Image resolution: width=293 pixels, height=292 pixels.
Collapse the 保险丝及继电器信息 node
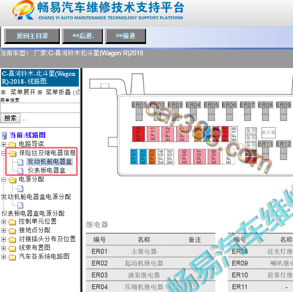click(3, 154)
